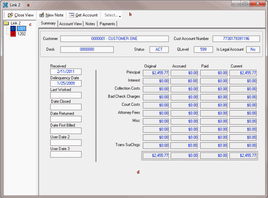This screenshot has height=198, width=268.
Task: Open the Notes tab
Action: click(90, 24)
